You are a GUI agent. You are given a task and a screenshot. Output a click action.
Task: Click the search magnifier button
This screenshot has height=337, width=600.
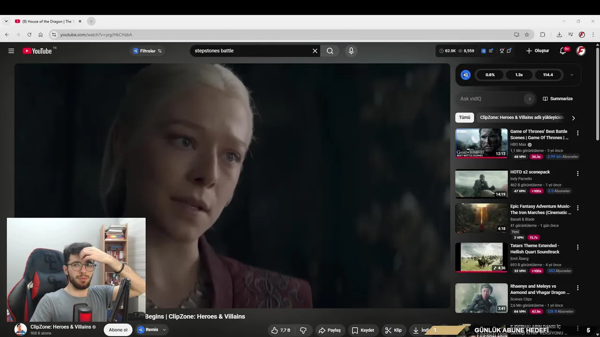[330, 51]
